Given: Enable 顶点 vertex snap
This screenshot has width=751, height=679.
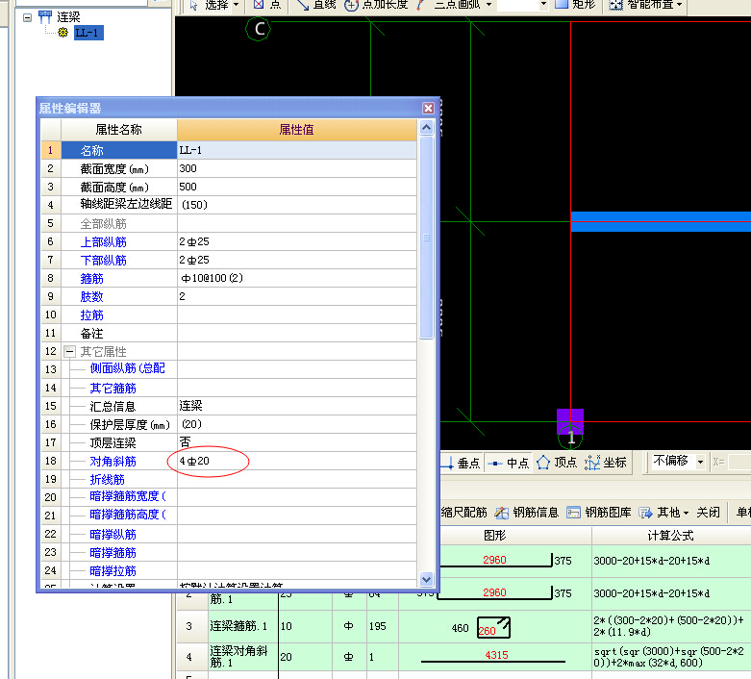Looking at the screenshot, I should click(557, 463).
